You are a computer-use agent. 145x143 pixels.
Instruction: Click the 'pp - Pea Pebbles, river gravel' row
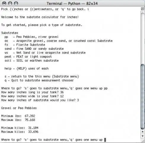31,37
